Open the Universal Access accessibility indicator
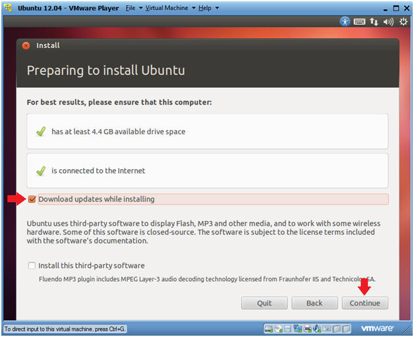The height and width of the screenshot is (337, 414). (345, 21)
